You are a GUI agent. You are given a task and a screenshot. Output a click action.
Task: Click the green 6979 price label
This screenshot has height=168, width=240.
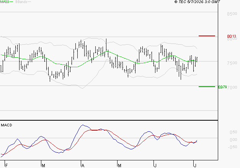tap(222, 87)
